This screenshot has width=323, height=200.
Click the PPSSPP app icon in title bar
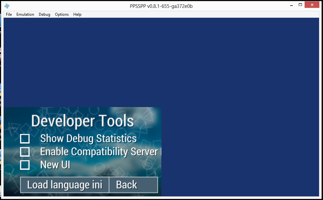tap(7, 6)
